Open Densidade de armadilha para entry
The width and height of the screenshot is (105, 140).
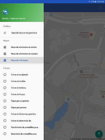pyautogui.click(x=22, y=134)
